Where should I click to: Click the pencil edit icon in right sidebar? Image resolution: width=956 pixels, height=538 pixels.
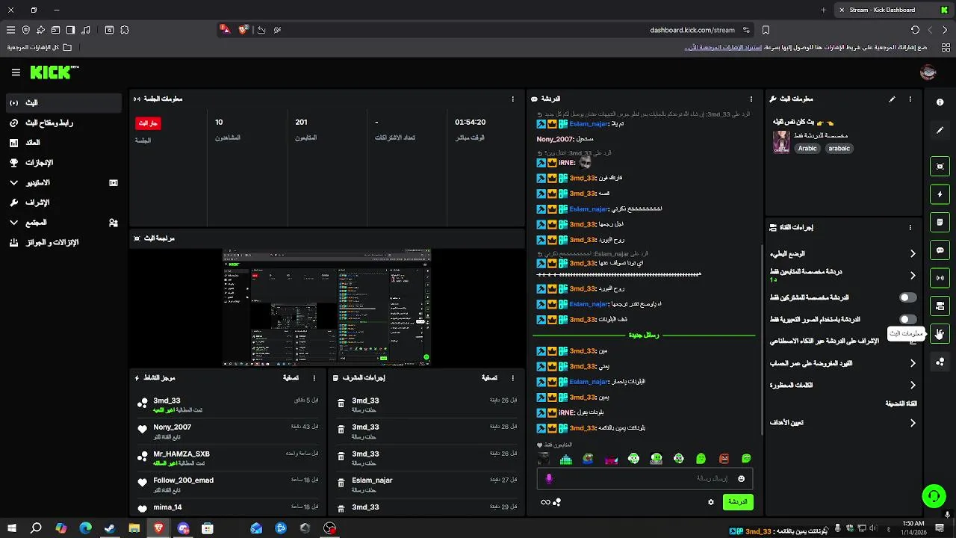940,130
